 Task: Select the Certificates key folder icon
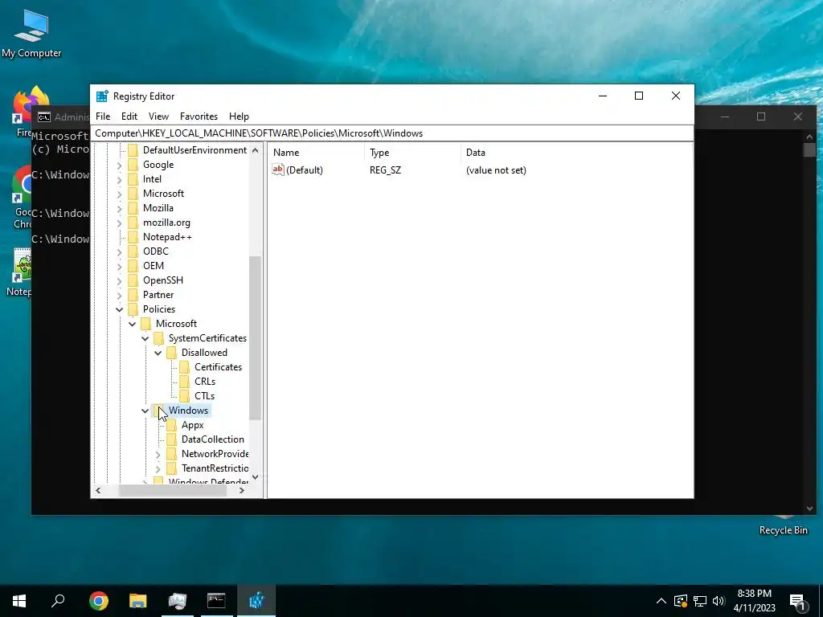(184, 366)
